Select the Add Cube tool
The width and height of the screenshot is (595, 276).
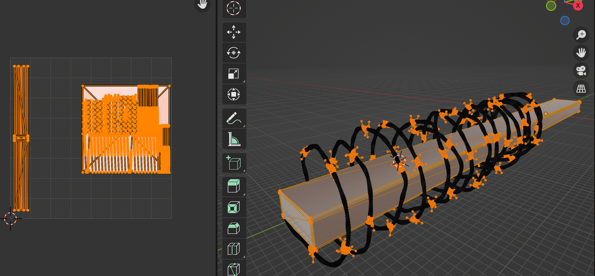233,163
